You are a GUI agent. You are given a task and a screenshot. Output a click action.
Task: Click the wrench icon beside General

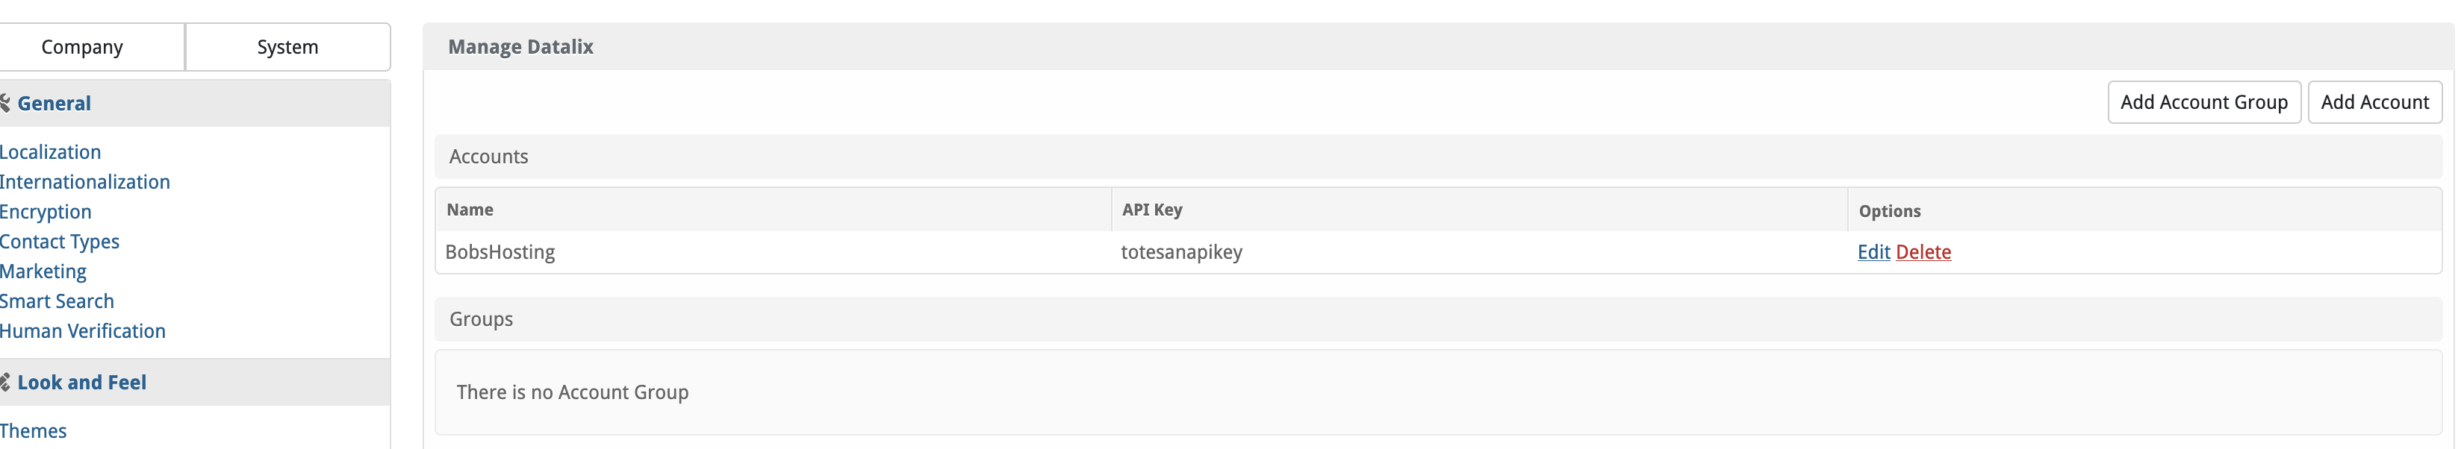tap(4, 103)
